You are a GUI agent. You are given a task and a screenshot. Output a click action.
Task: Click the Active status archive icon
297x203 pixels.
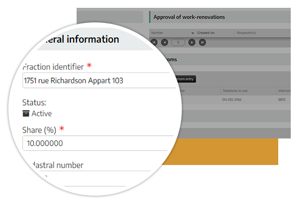[x=26, y=113]
